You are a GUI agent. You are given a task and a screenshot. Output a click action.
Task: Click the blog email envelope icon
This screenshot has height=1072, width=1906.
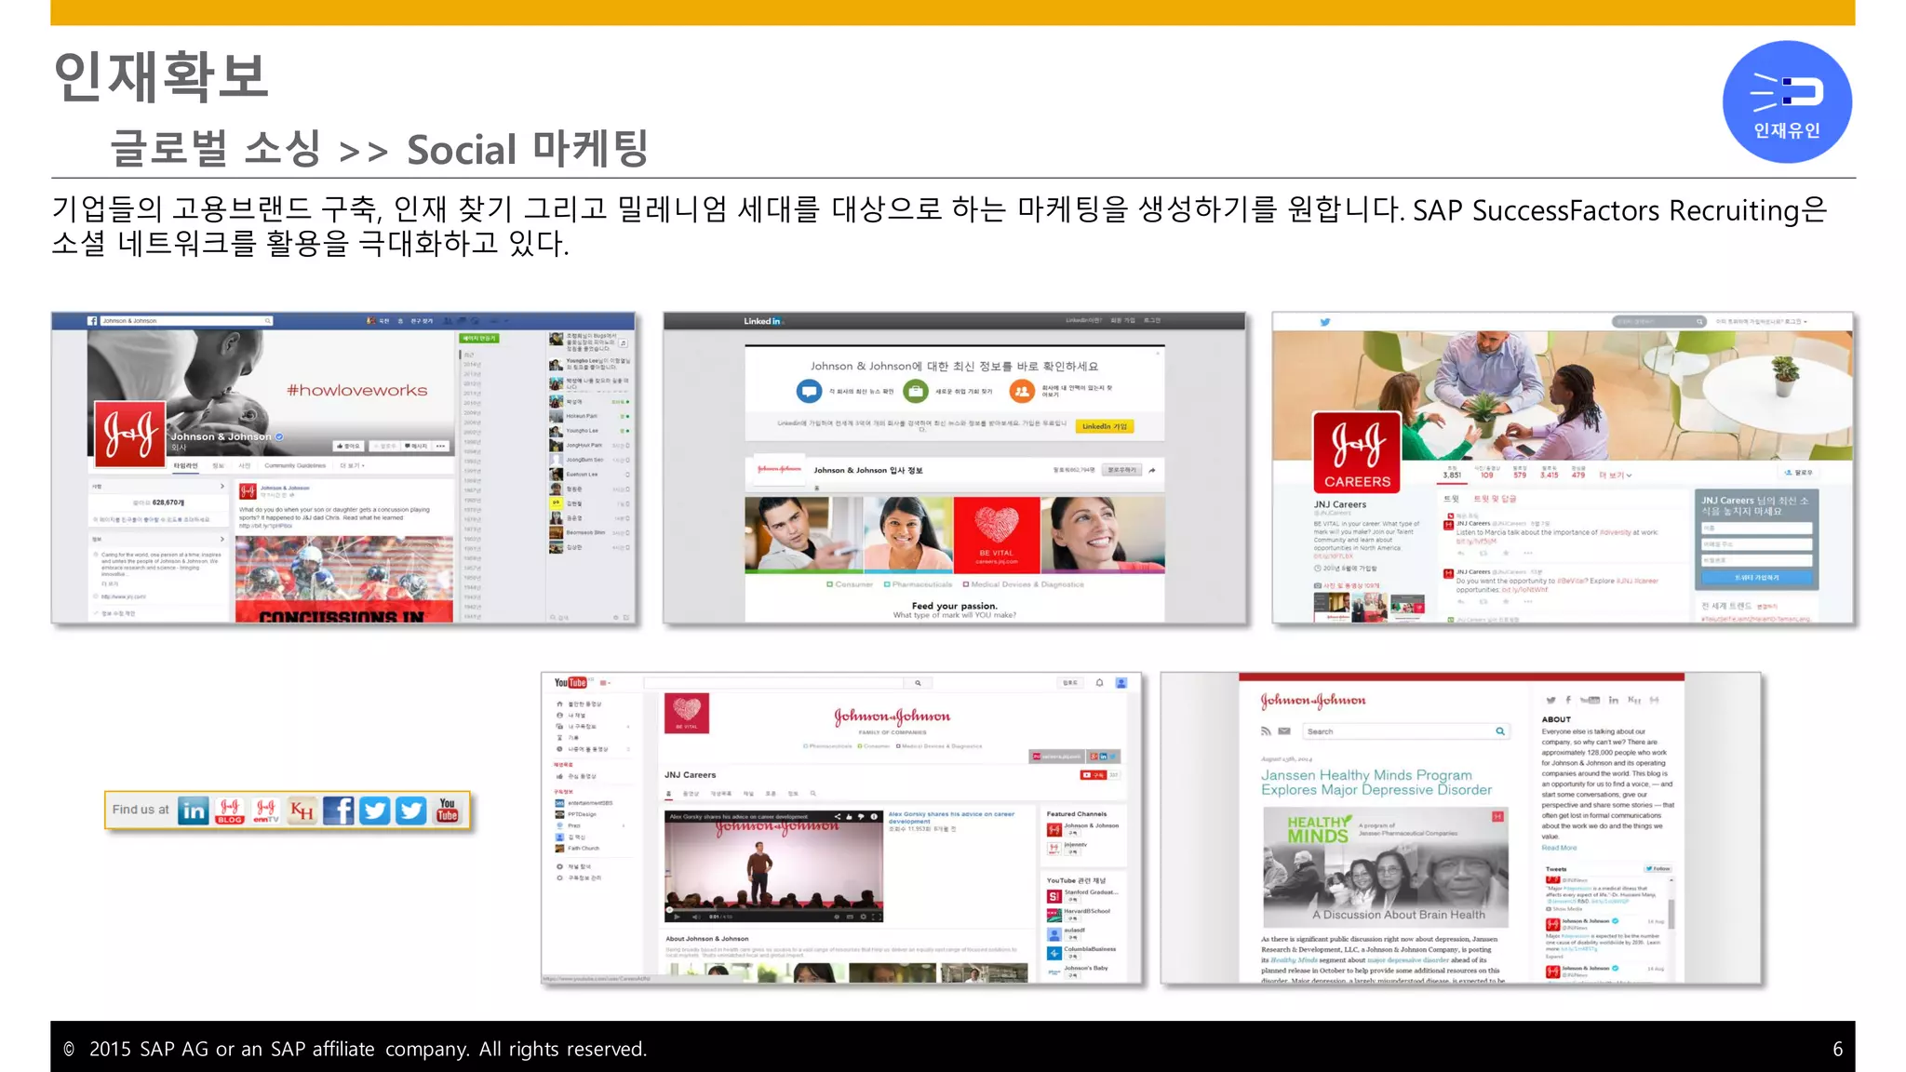pyautogui.click(x=1284, y=731)
